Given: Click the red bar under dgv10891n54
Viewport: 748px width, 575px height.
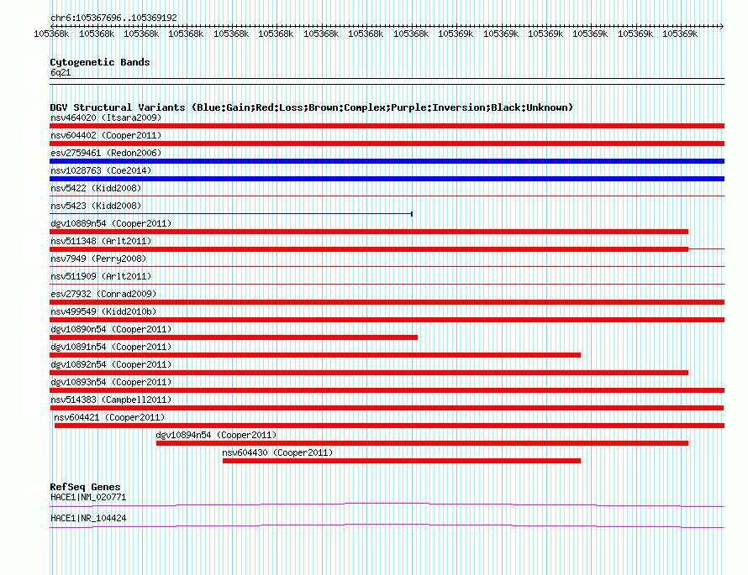Looking at the screenshot, I should 315,355.
